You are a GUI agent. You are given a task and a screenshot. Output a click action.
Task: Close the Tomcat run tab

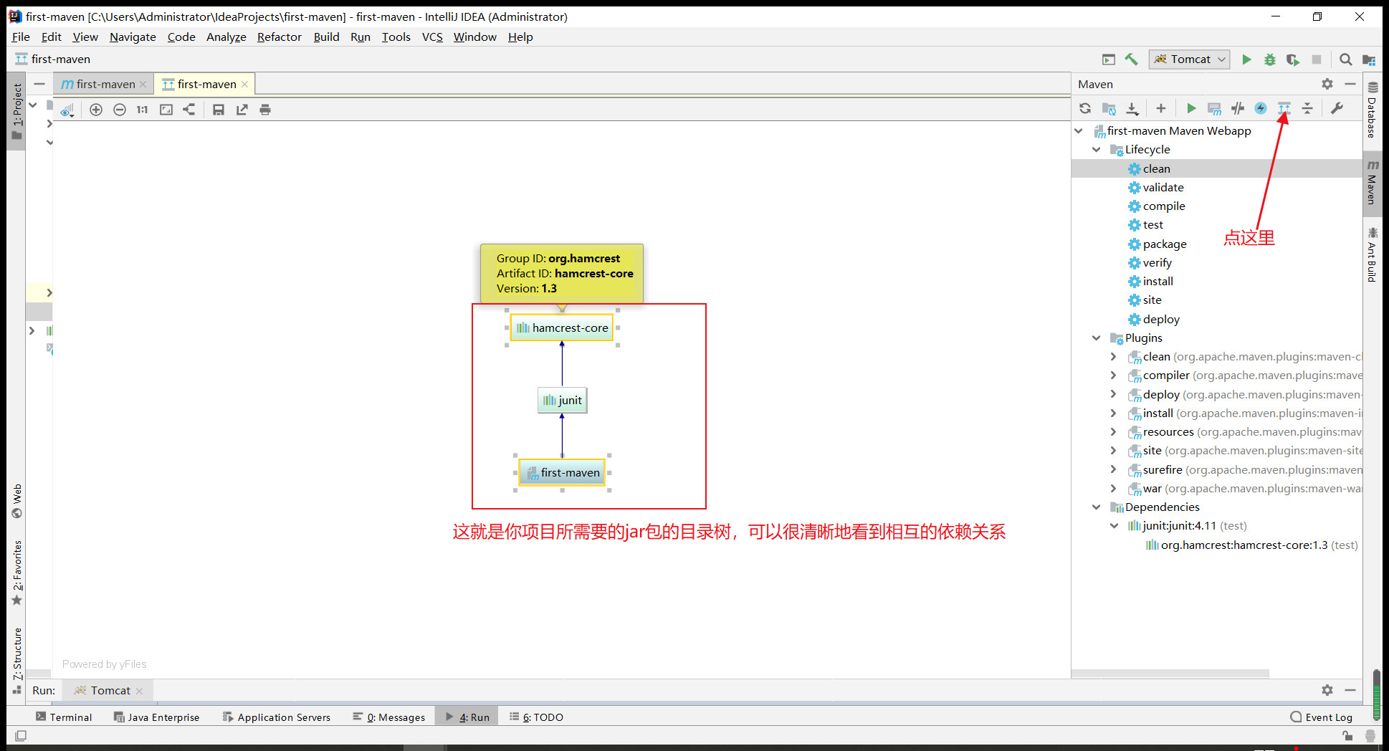140,691
